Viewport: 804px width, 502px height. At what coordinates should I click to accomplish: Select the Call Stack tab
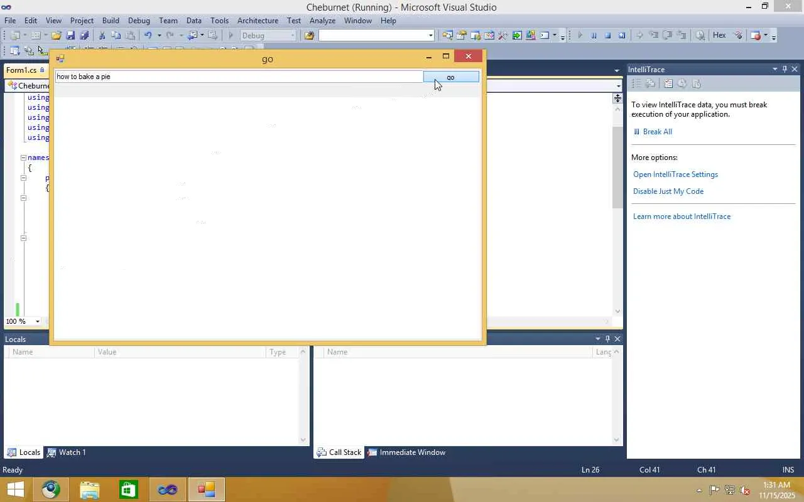(339, 452)
